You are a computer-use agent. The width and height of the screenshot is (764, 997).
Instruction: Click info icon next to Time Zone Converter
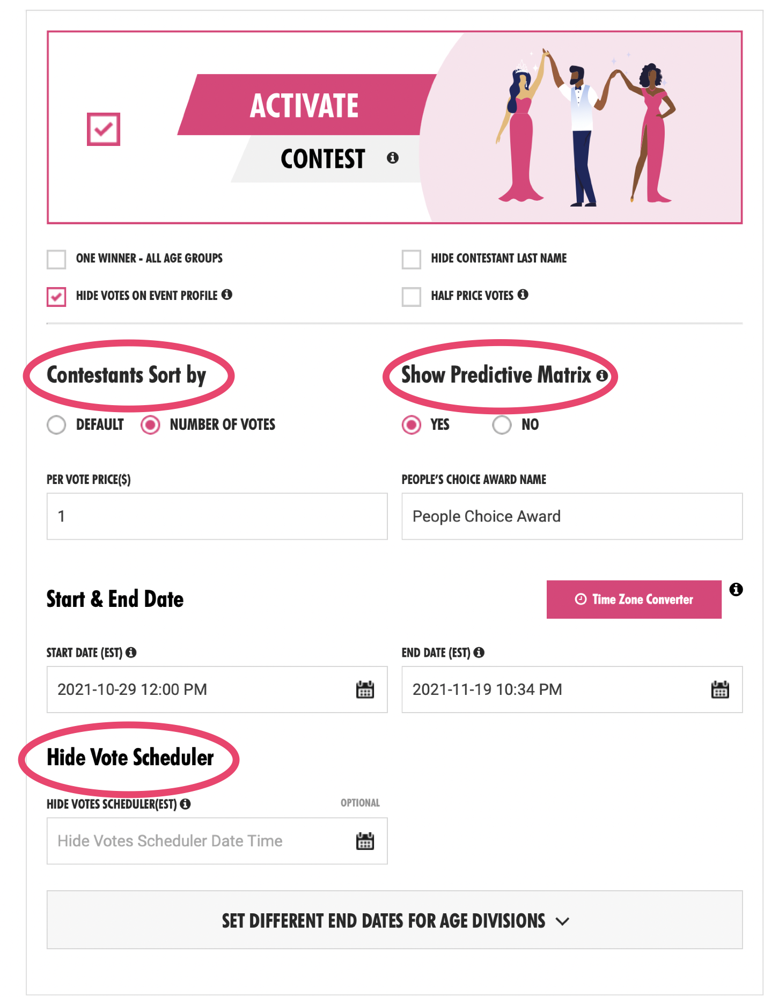(736, 590)
